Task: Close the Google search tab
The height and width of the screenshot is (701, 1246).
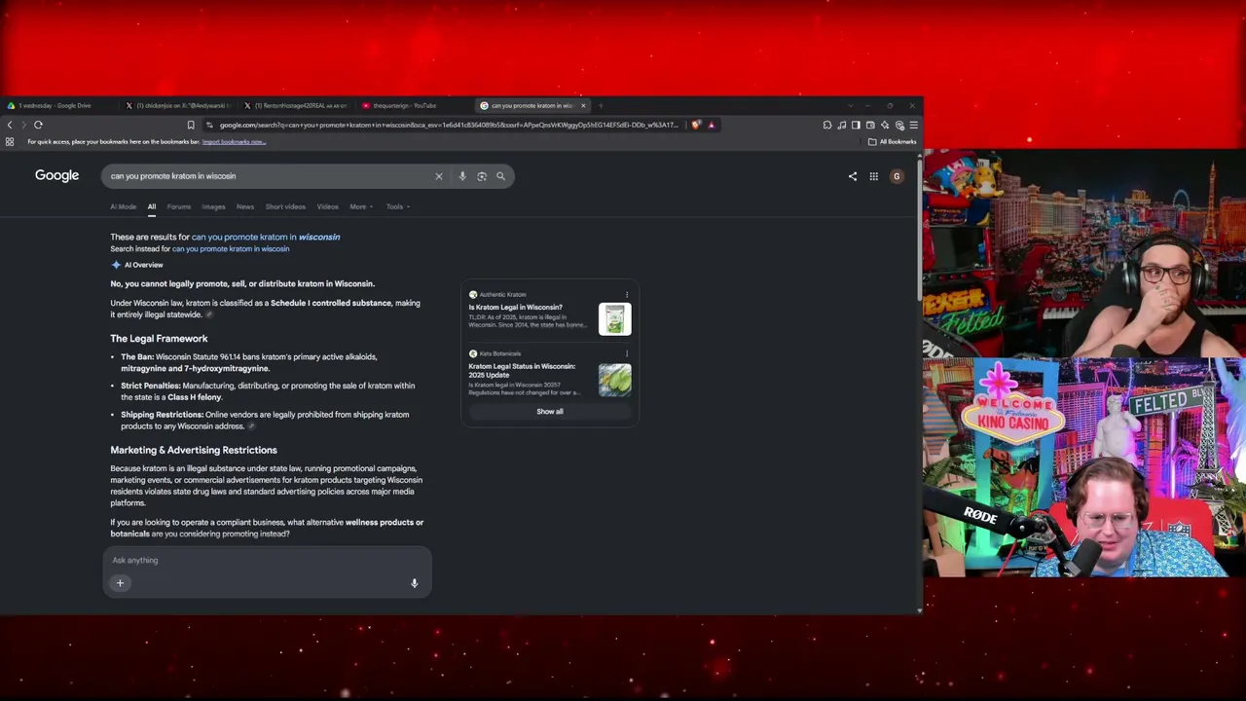Action: click(x=583, y=105)
